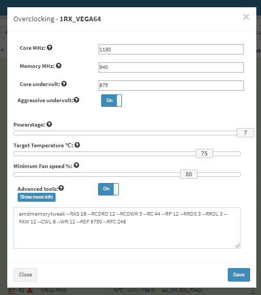
Task: Save the overclocking settings
Action: (x=239, y=275)
